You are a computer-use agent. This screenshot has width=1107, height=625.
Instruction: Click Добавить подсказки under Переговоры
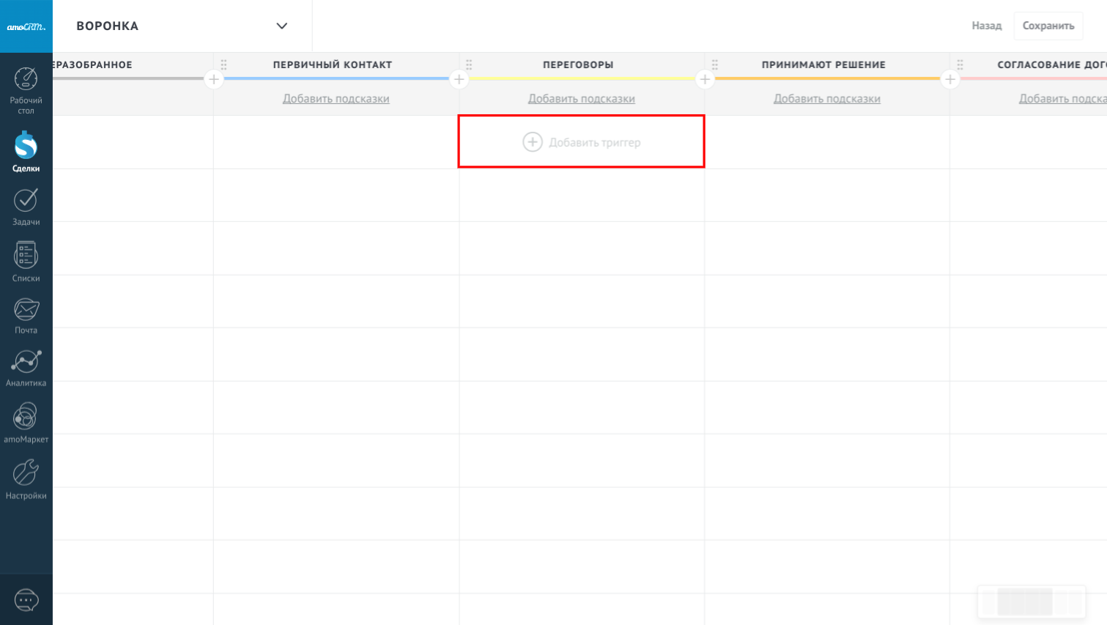(581, 99)
